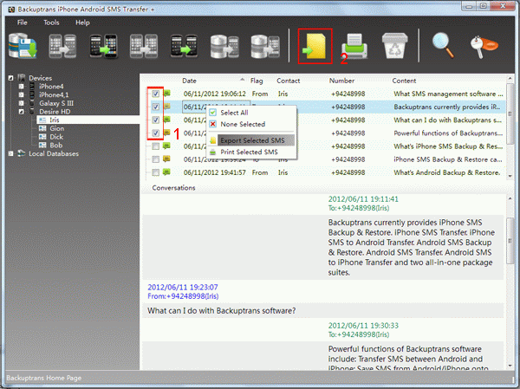The width and height of the screenshot is (520, 389).
Task: Click the grayed iPhone-to-iPhone transfer icon
Action: [62, 46]
